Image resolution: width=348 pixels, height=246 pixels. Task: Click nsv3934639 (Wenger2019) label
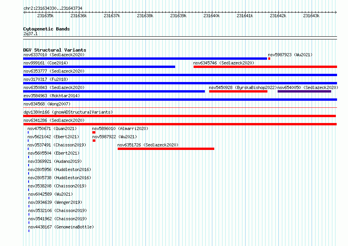tap(55, 202)
